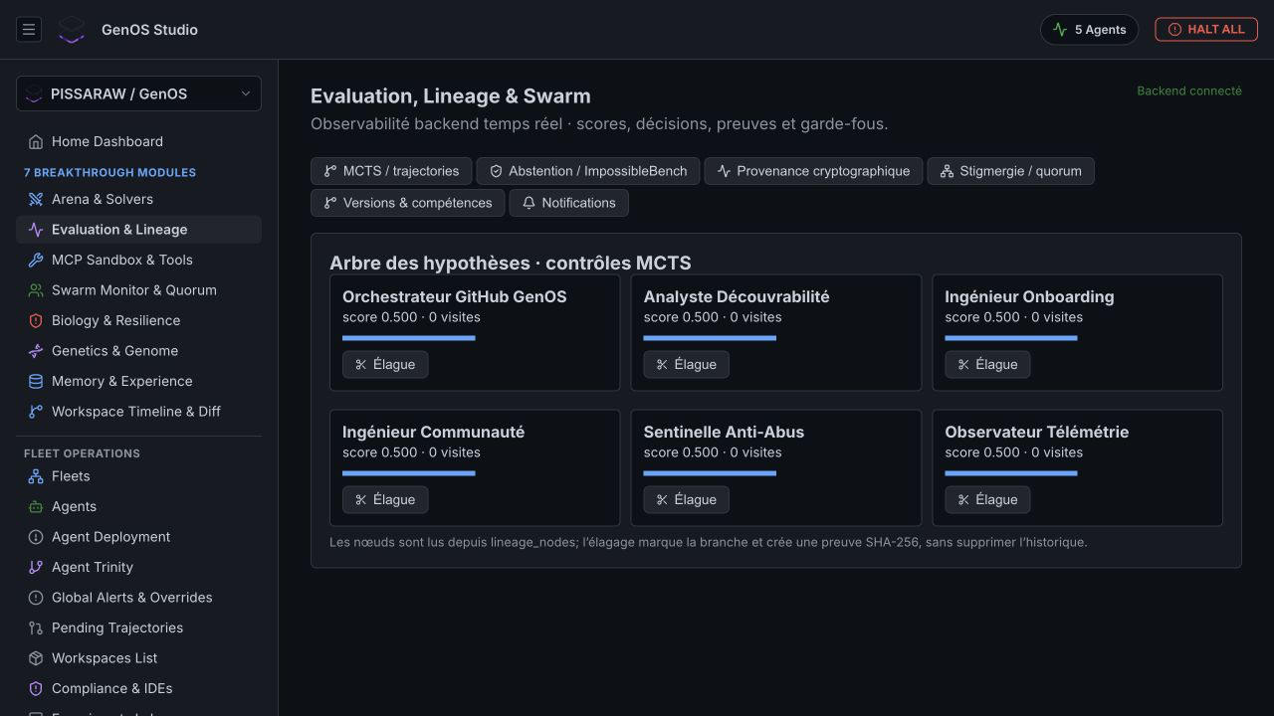The height and width of the screenshot is (716, 1274).
Task: Click Élague under Observateur Télémétrie
Action: coord(987,499)
